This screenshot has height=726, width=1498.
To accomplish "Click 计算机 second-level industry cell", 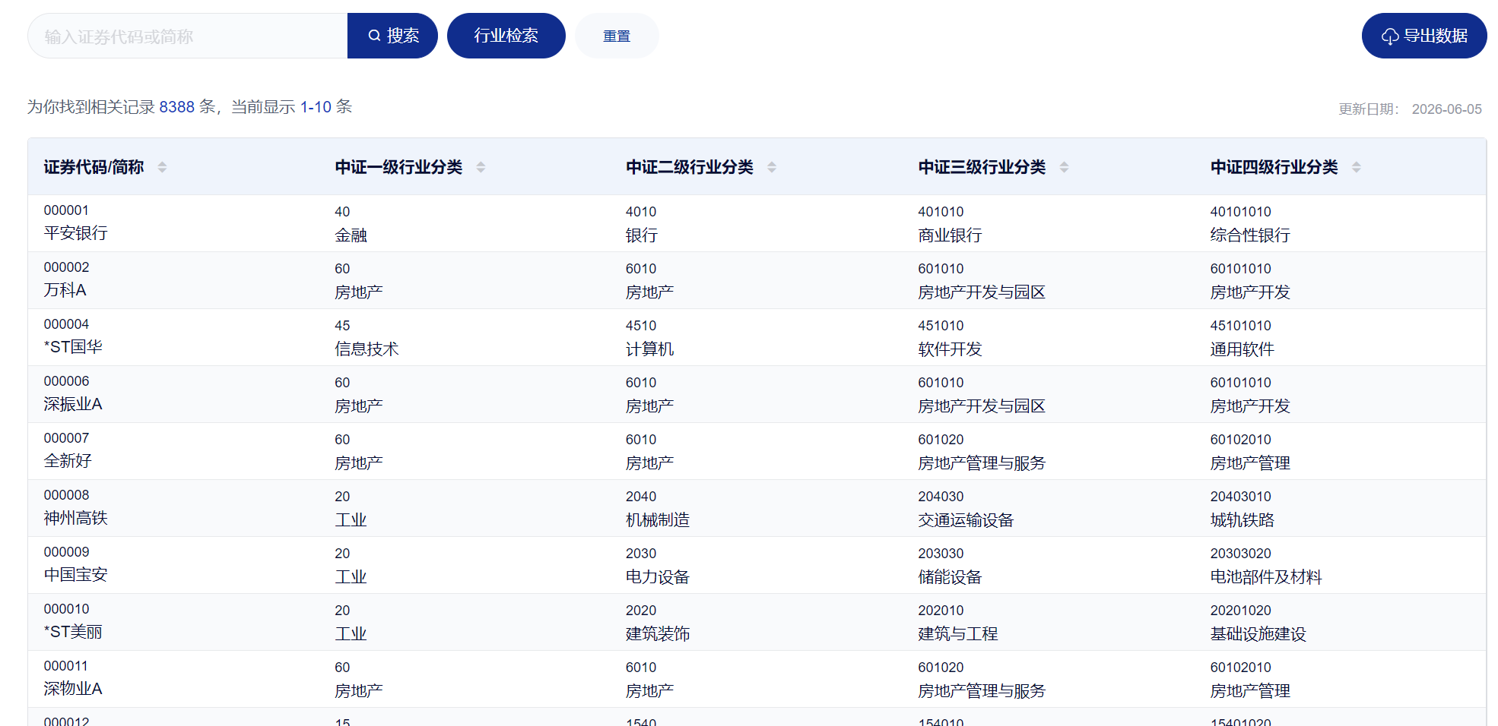I will pos(649,349).
